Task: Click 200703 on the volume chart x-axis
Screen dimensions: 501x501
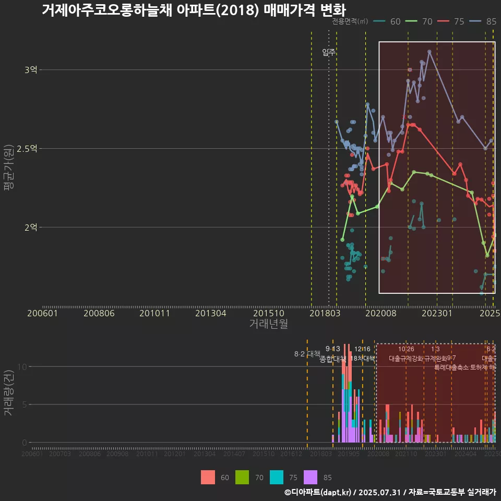Action: click(59, 454)
